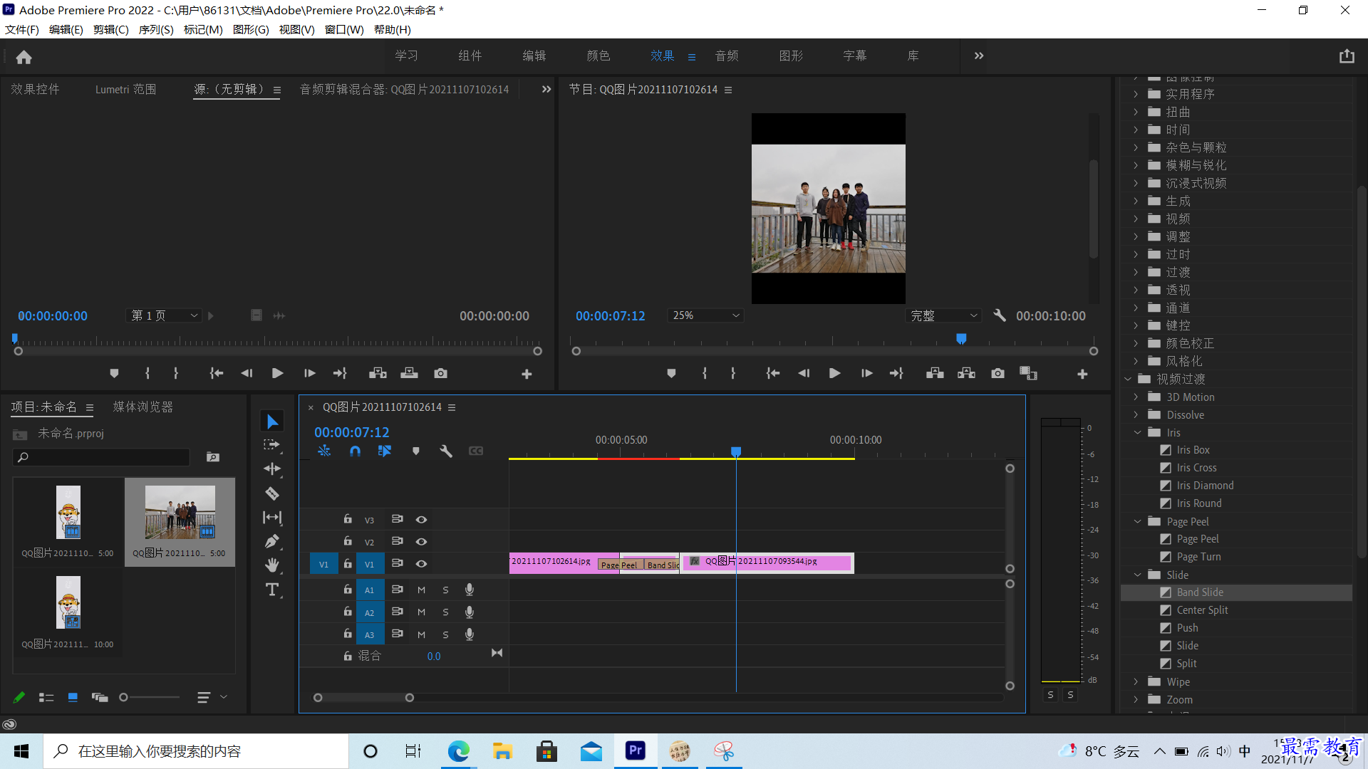1368x769 pixels.
Task: Collapse the Page Peel folder
Action: click(x=1137, y=522)
